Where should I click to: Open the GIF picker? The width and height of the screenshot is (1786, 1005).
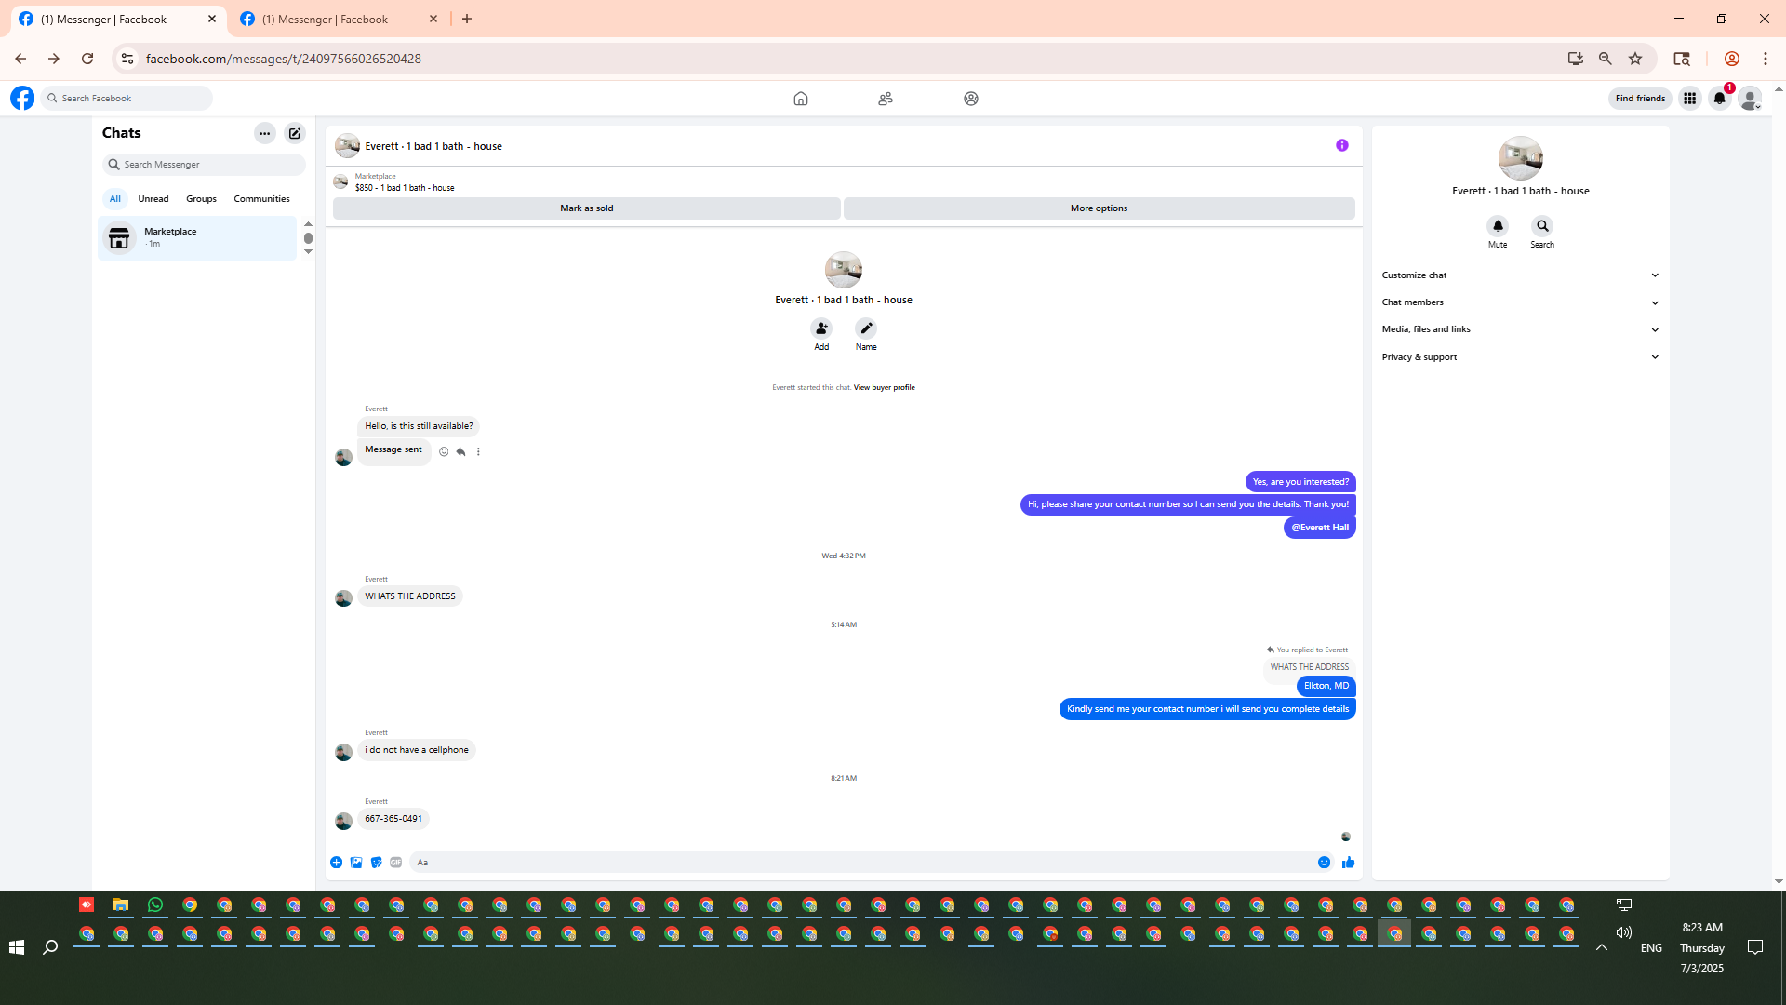396,863
